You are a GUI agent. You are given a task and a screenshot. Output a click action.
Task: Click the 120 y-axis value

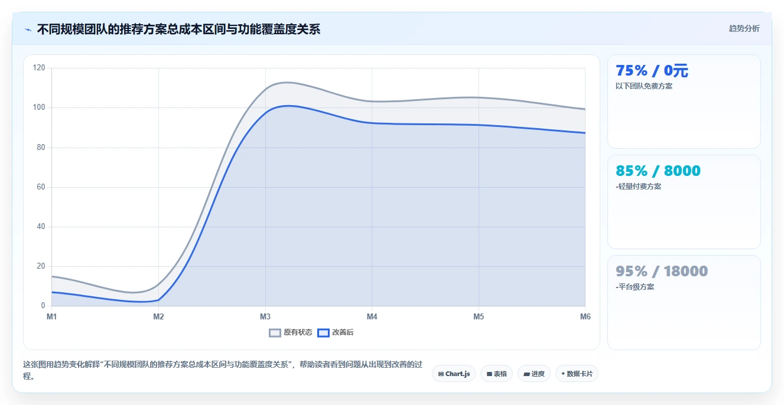pos(39,68)
